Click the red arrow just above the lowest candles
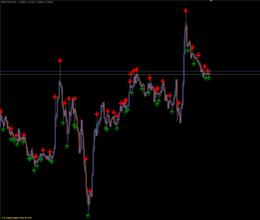This screenshot has height=220, width=260. pyautogui.click(x=90, y=191)
